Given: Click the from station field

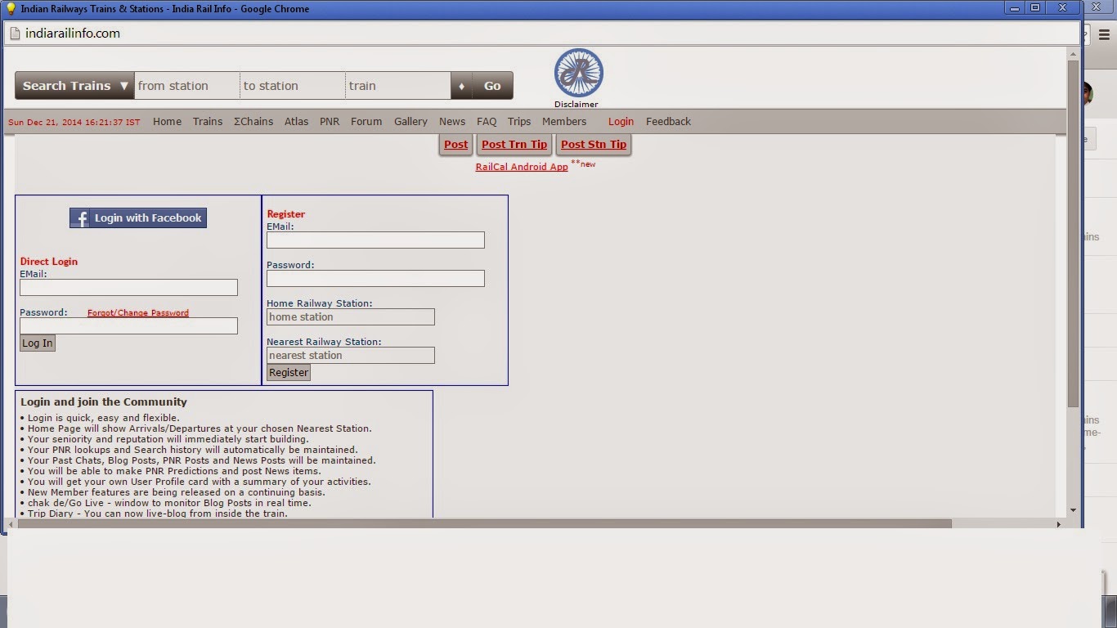Looking at the screenshot, I should [186, 86].
